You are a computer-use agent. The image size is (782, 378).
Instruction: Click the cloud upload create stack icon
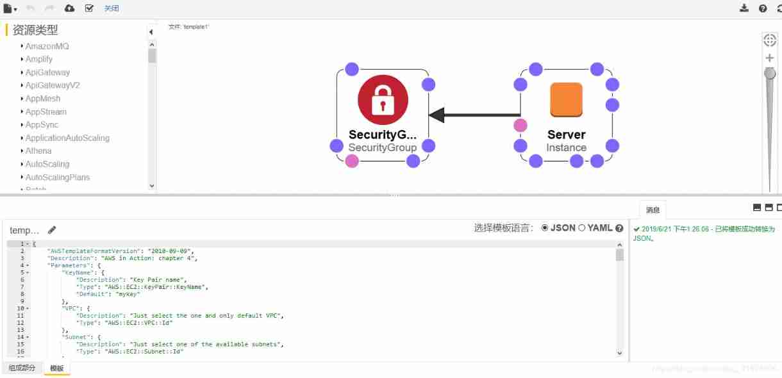point(70,8)
